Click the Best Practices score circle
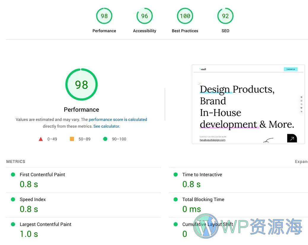The width and height of the screenshot is (308, 245). (x=185, y=16)
